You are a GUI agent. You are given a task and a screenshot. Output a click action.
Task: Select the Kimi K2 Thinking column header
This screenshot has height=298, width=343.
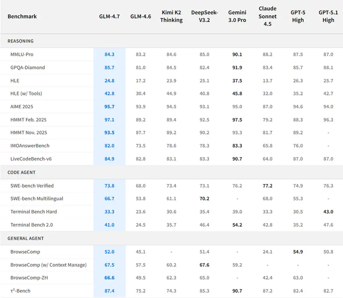tap(171, 16)
